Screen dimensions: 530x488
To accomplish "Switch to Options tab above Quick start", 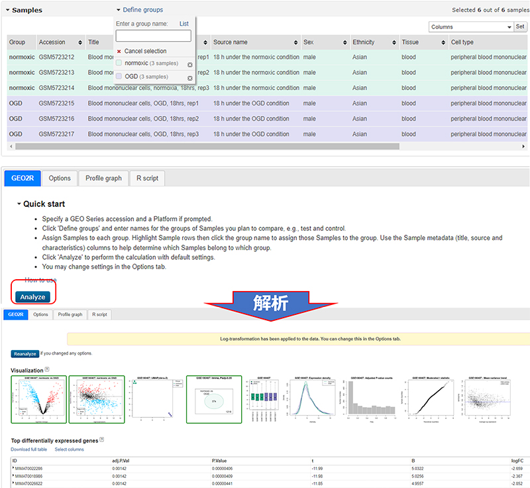I will click(60, 178).
